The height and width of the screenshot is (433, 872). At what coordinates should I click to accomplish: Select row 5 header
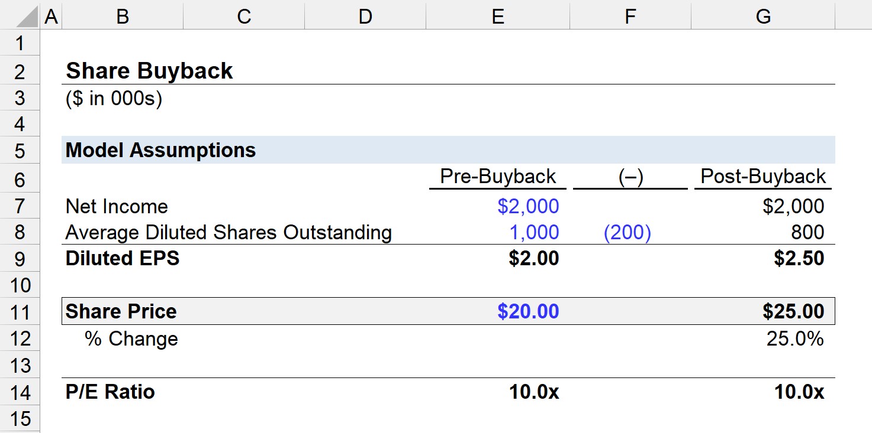(x=20, y=151)
